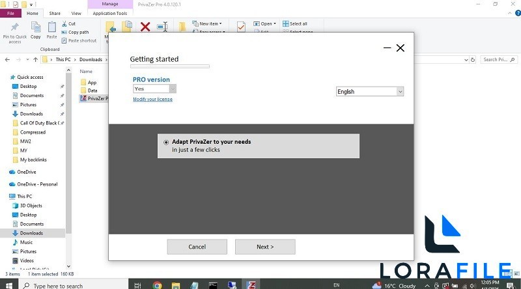521x289 pixels.
Task: Click the Rename icon in ribbon
Action: click(x=162, y=27)
